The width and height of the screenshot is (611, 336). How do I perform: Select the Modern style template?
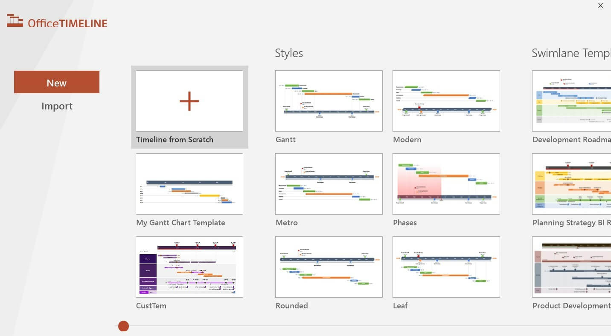point(446,101)
